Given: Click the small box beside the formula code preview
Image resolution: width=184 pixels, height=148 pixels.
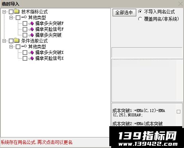Looking at the screenshot, I should pos(179,112).
